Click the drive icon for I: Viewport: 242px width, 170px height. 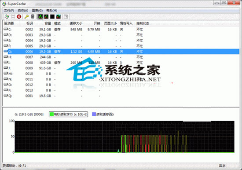[6, 62]
